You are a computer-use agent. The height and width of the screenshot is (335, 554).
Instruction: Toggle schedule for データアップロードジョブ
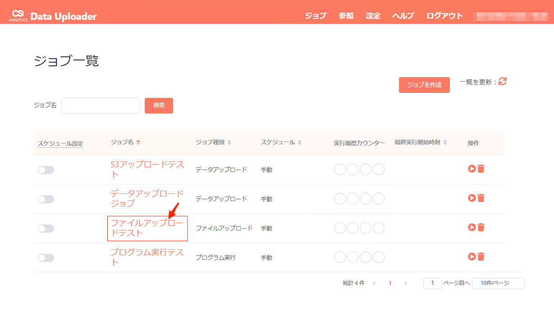tap(46, 199)
